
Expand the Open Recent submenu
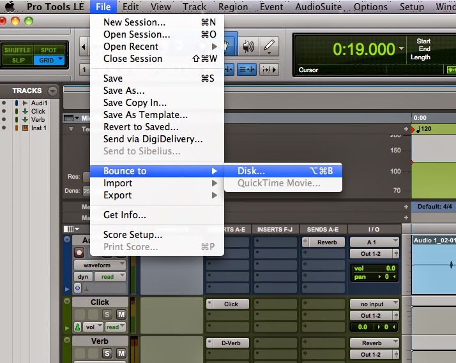(157, 47)
